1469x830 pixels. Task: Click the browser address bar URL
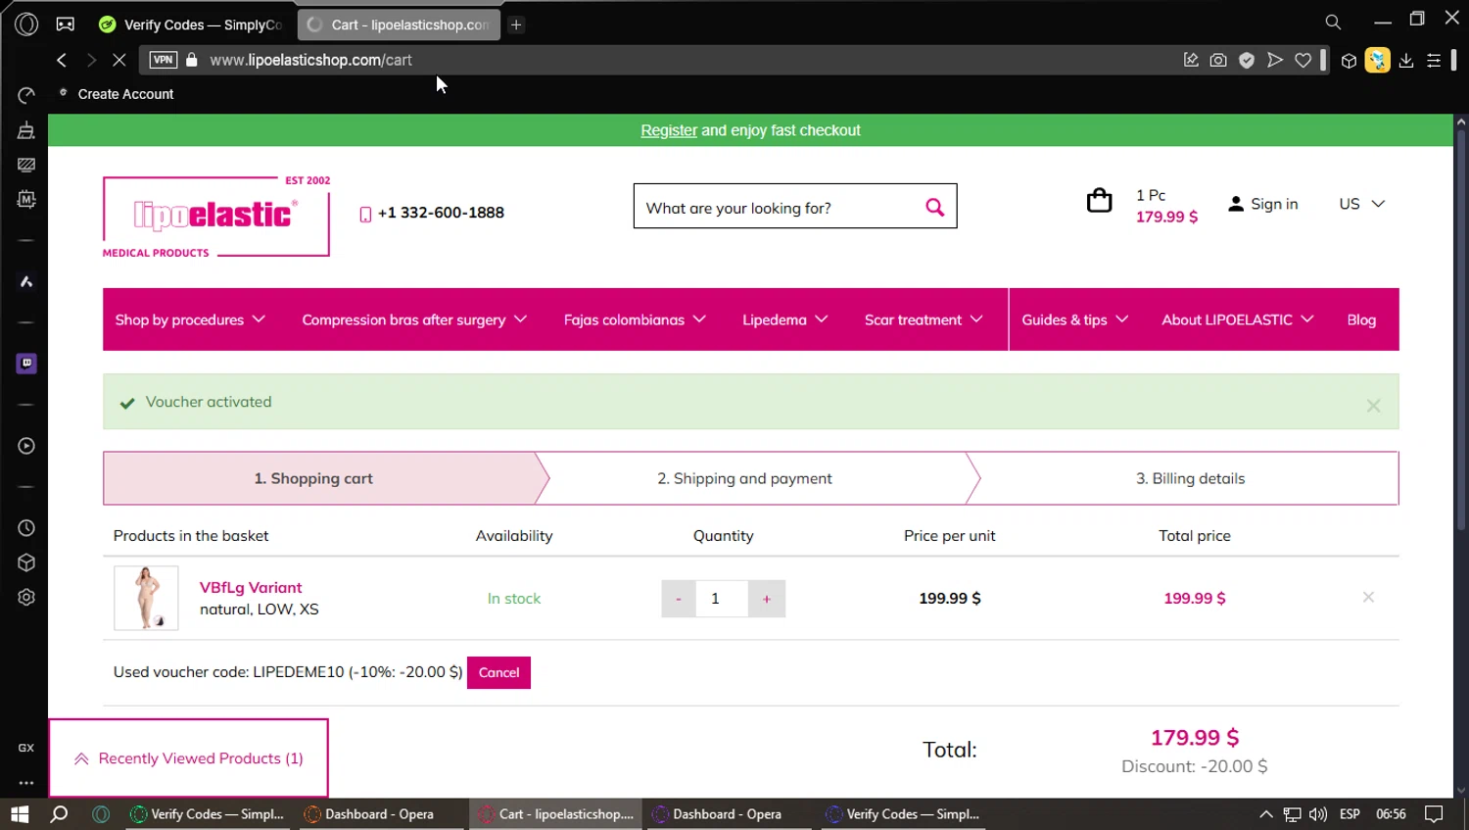(310, 60)
